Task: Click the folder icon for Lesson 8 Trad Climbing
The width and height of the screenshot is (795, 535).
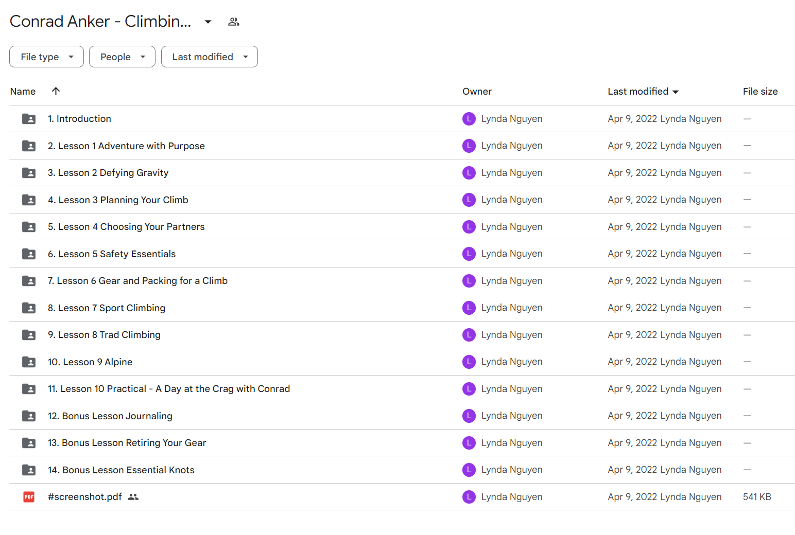Action: 29,335
